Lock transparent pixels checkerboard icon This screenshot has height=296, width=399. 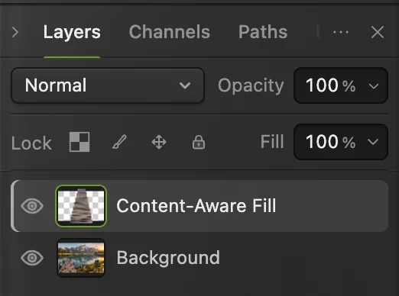point(79,142)
